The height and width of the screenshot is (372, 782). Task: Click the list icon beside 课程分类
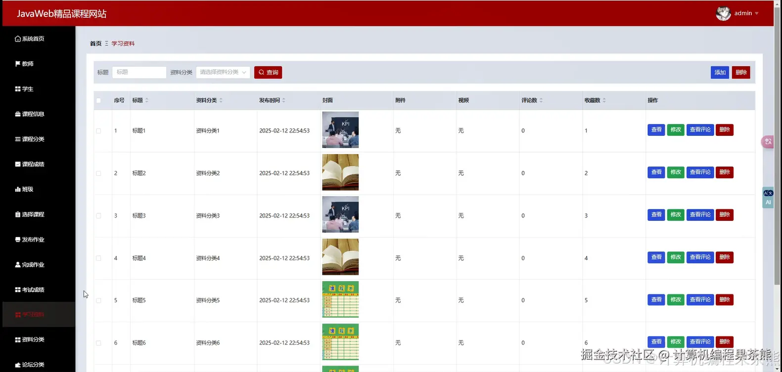pos(18,139)
